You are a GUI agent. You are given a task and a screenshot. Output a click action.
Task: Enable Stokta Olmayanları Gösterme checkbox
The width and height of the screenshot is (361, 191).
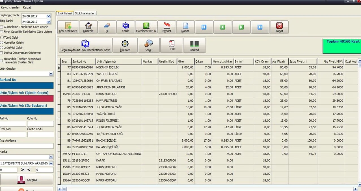click(x=2, y=53)
